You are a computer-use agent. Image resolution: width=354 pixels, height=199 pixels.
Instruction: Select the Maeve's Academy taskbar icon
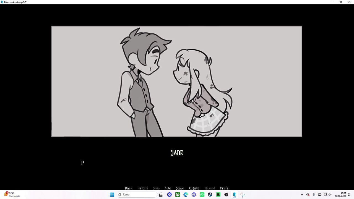234,195
